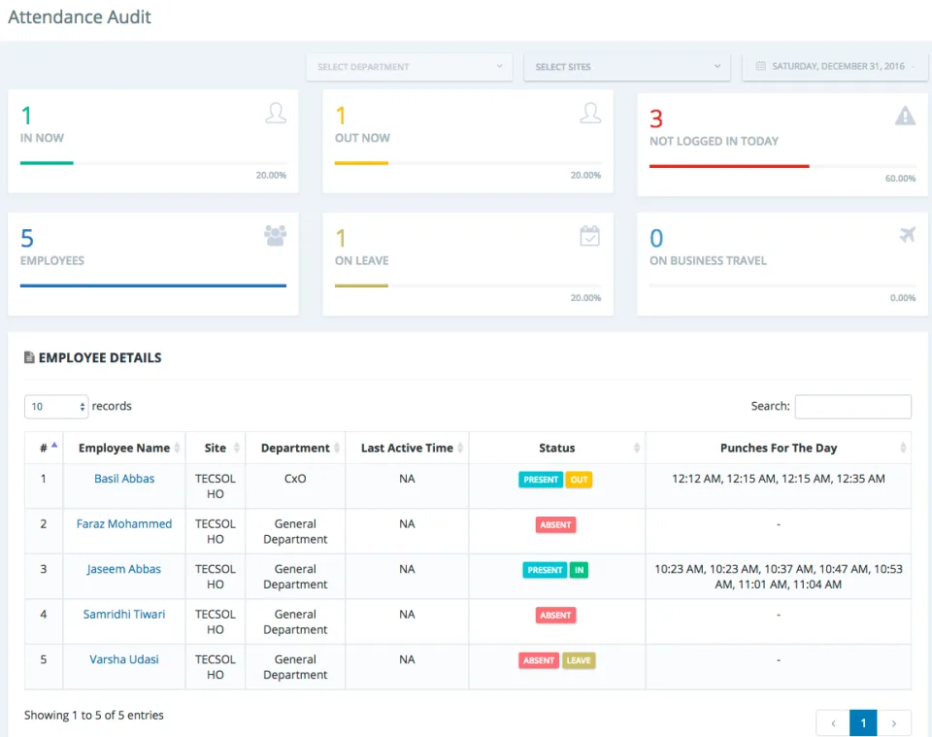Open Faraz Mohammed employee link
Screen dimensions: 932x737
tap(124, 523)
